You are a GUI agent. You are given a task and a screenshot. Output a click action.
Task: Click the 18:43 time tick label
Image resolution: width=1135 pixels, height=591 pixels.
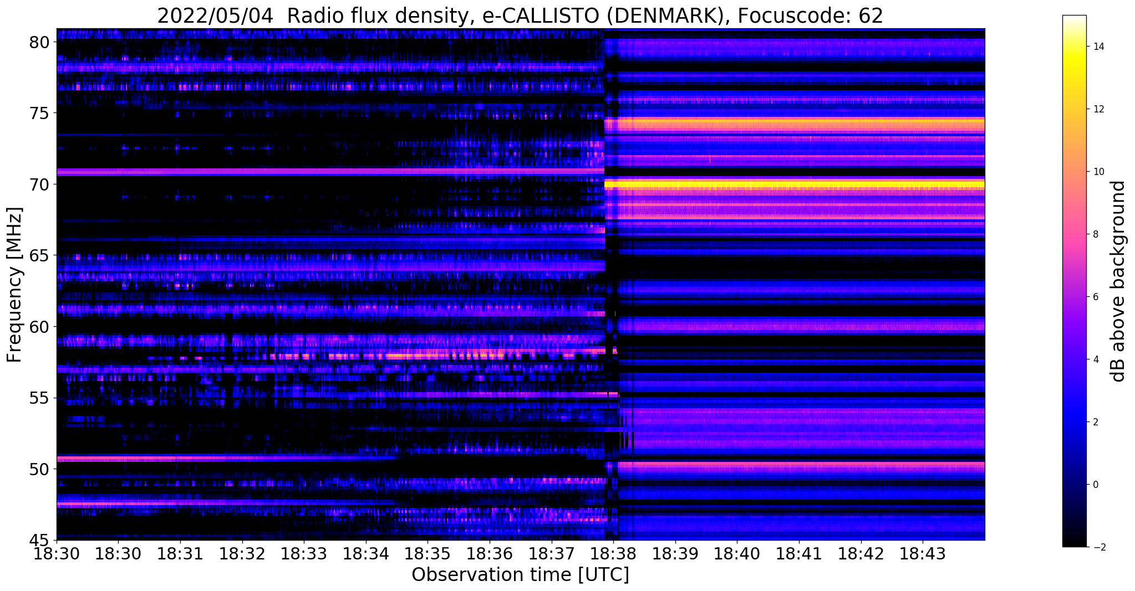pyautogui.click(x=923, y=554)
